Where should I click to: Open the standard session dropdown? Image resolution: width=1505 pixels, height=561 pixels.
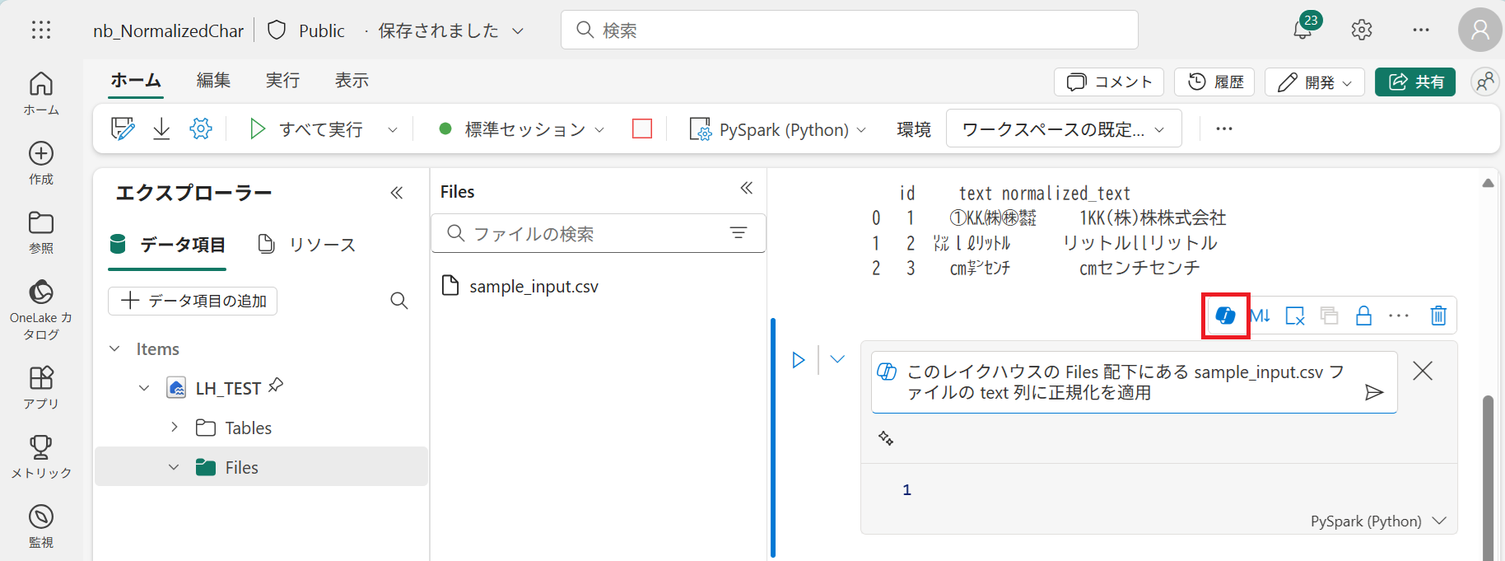pos(522,129)
